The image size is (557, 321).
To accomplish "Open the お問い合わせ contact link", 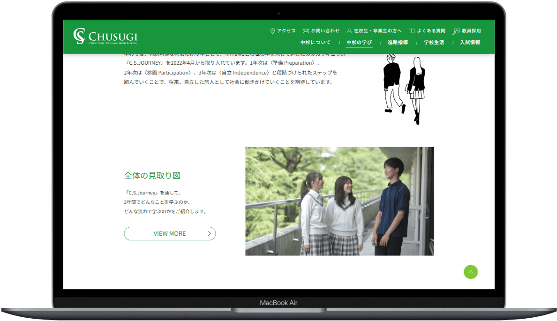I will [325, 31].
